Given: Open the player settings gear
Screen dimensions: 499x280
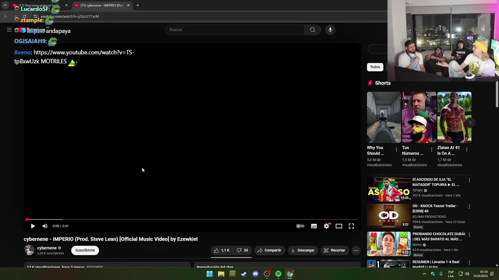Looking at the screenshot, I should (327, 226).
